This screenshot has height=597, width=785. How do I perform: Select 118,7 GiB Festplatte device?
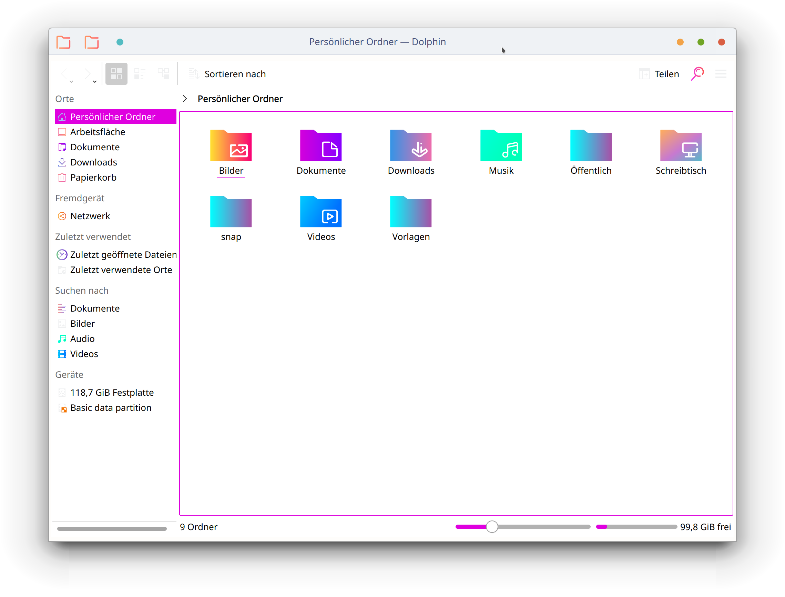pos(112,392)
